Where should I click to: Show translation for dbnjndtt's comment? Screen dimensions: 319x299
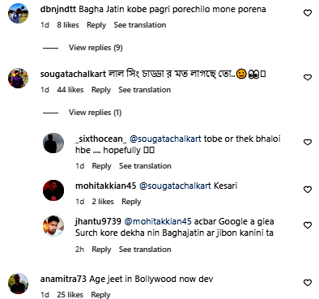point(140,25)
